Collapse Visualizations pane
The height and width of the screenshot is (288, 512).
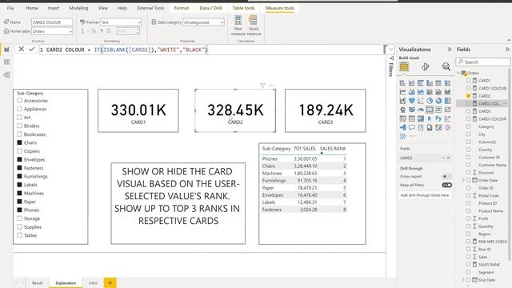[450, 50]
